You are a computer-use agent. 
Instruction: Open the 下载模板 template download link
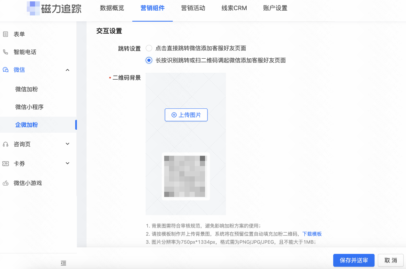coord(312,234)
